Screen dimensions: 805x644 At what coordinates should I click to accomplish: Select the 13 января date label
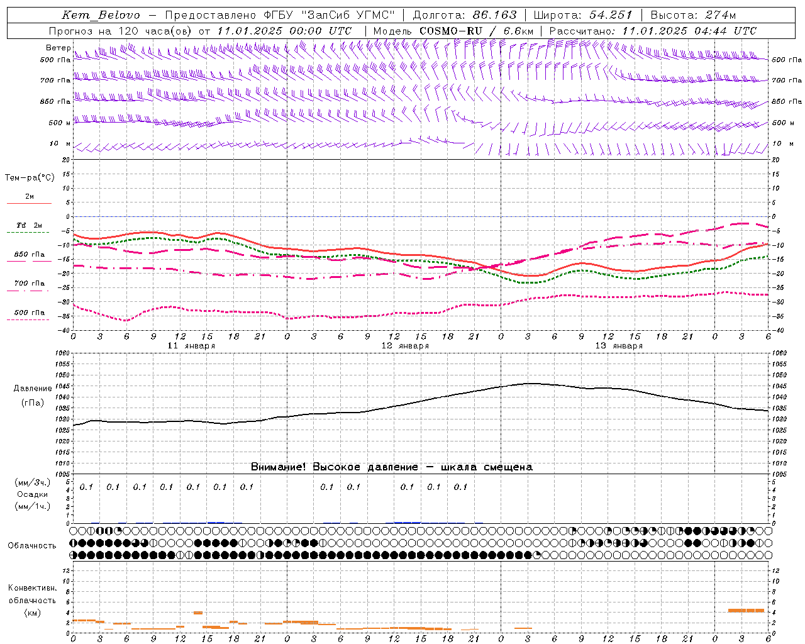point(619,346)
